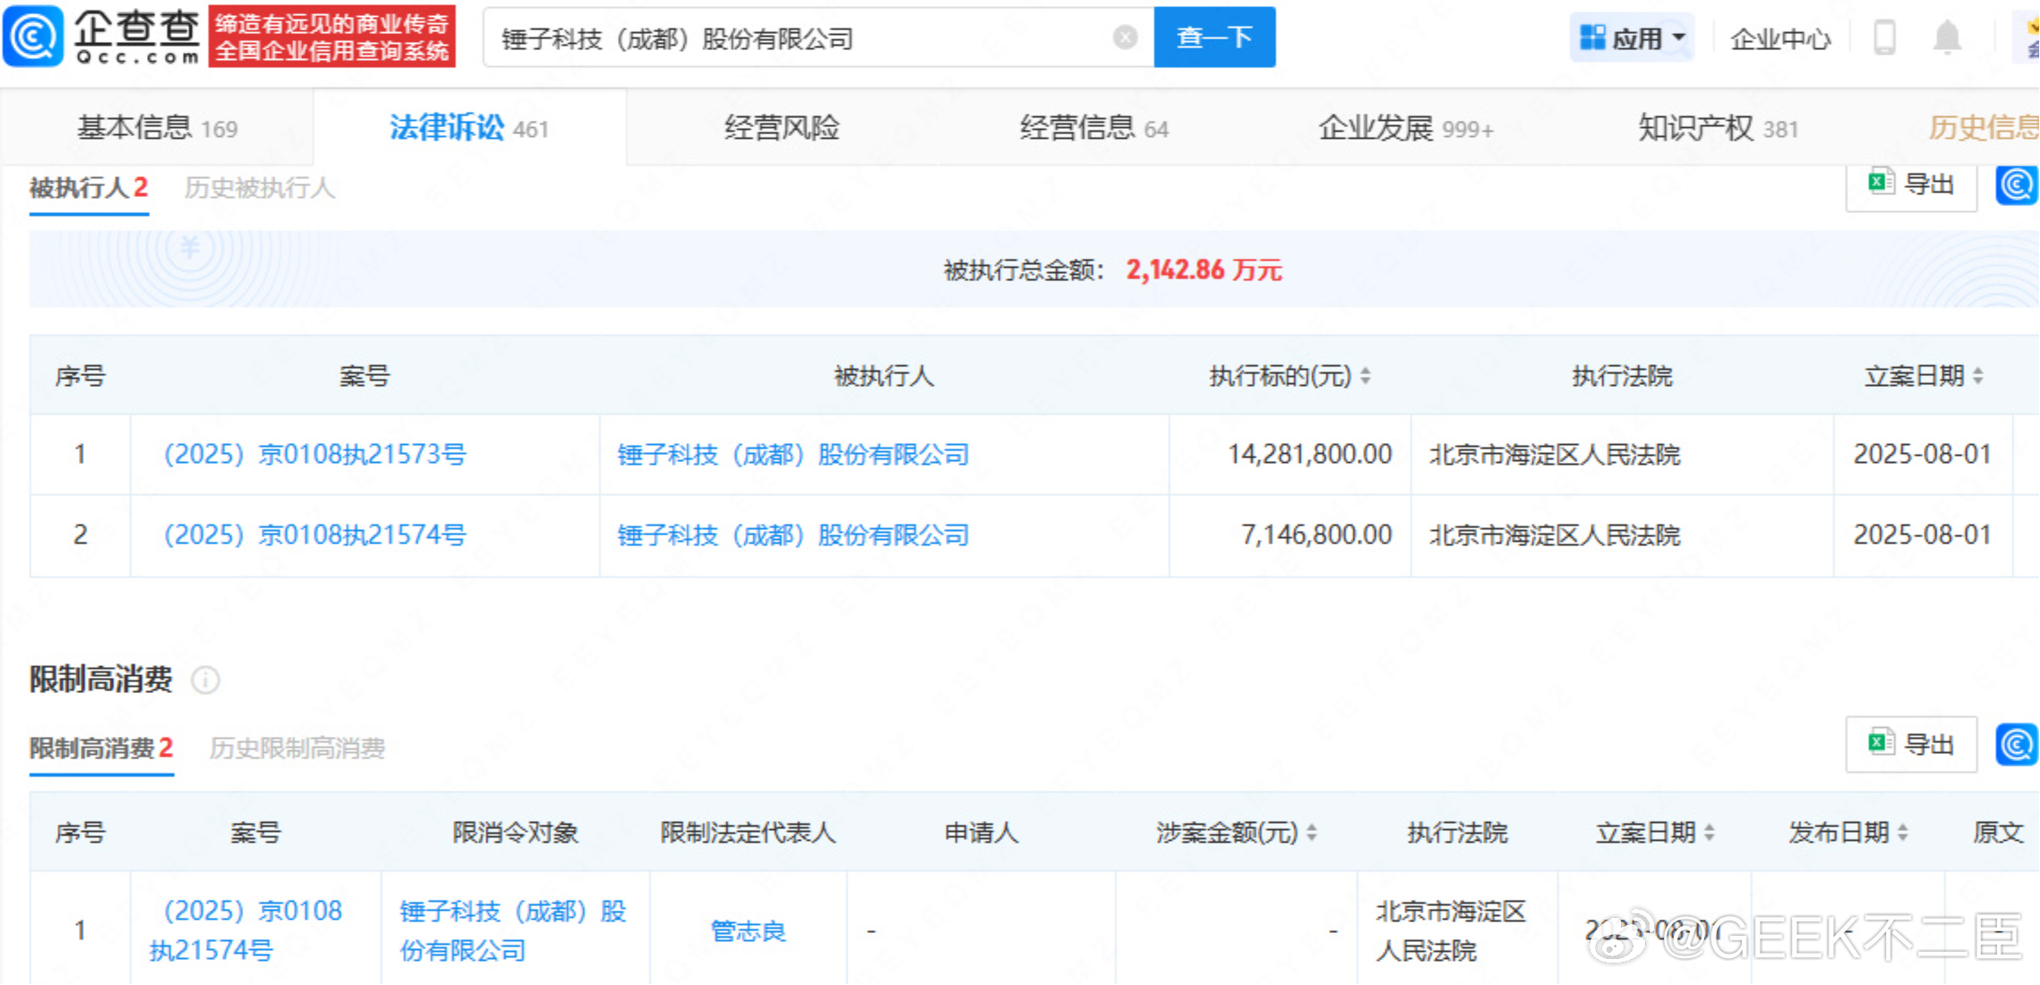The image size is (2040, 985).
Task: Open the 历史信息 tab
Action: click(x=1983, y=128)
